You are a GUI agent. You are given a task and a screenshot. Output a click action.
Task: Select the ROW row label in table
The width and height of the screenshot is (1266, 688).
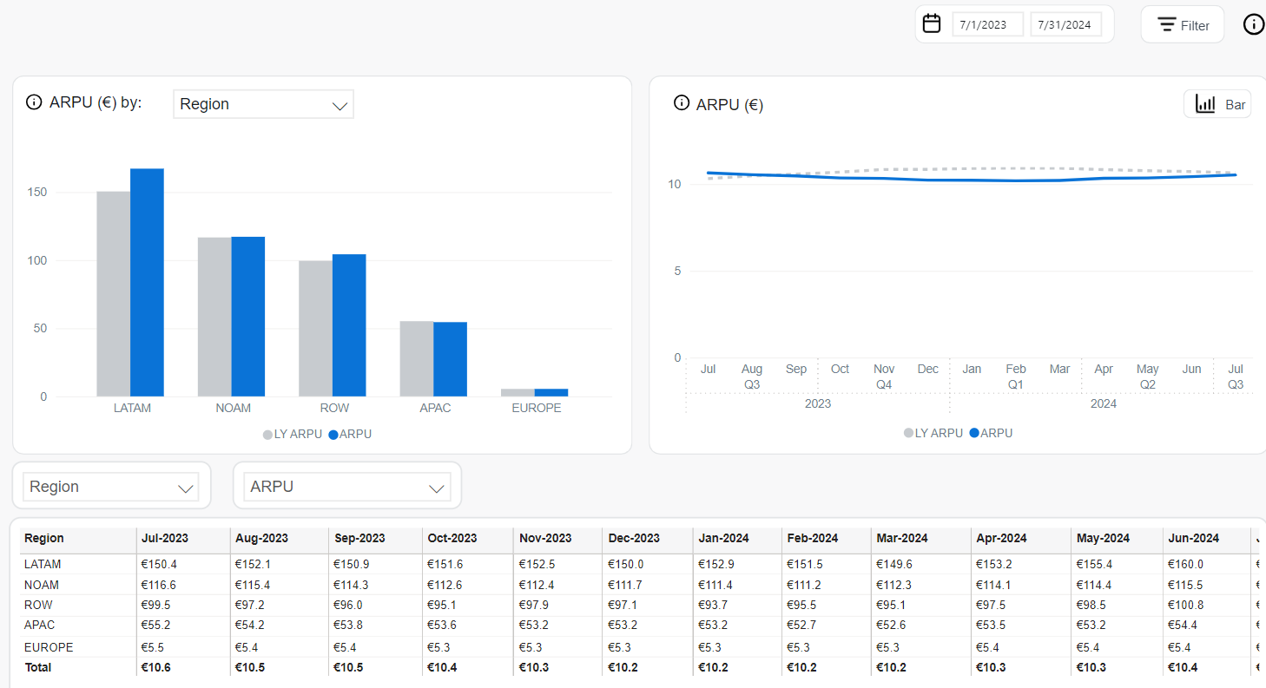click(x=37, y=605)
